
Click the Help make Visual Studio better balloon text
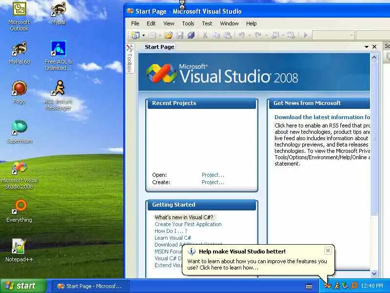coord(257,264)
